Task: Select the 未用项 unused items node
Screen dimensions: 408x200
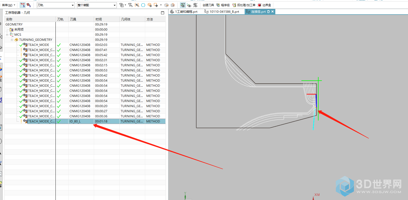Action: [19, 30]
